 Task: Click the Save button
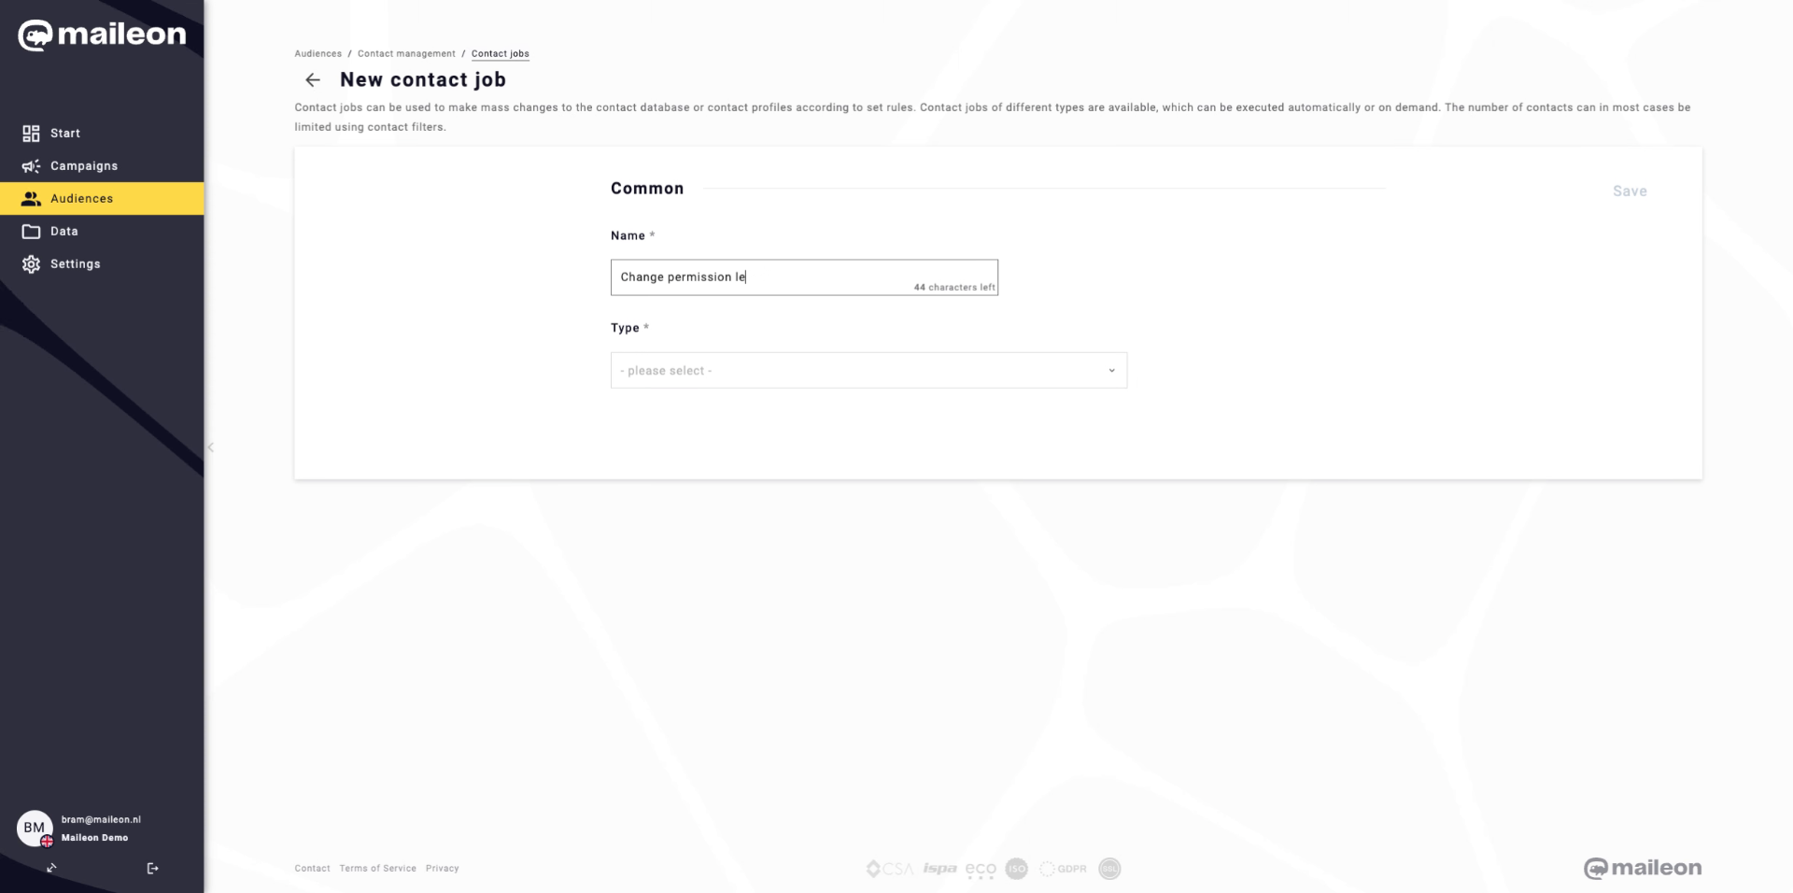click(x=1630, y=191)
